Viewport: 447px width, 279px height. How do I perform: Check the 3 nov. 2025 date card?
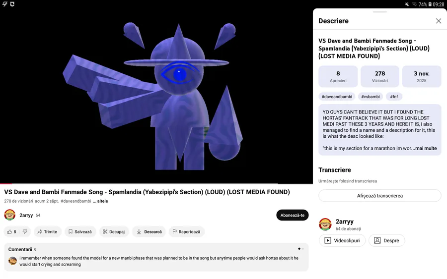[422, 76]
